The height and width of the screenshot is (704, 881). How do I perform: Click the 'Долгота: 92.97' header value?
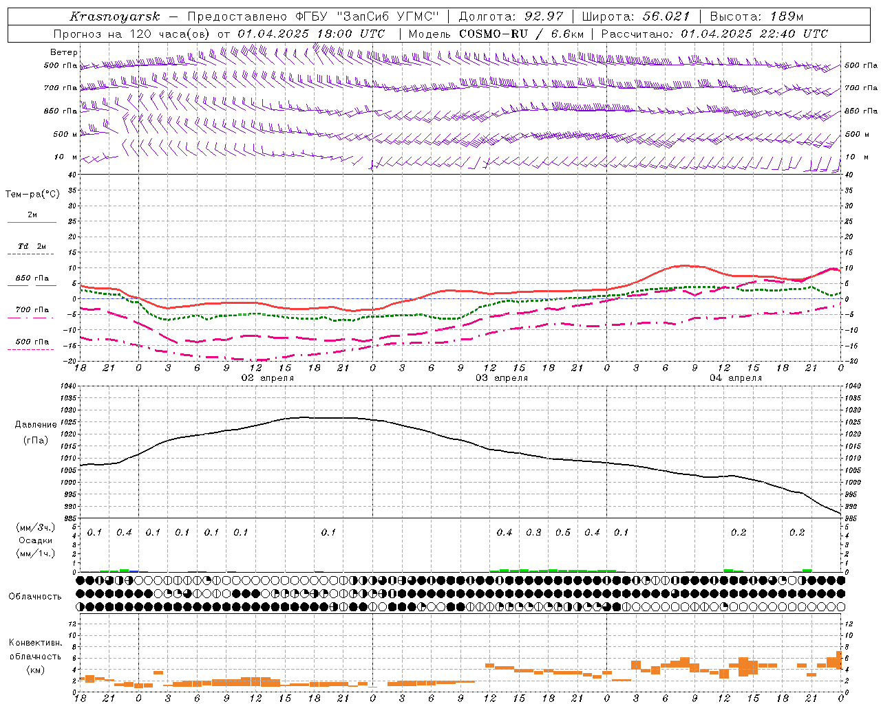[511, 16]
